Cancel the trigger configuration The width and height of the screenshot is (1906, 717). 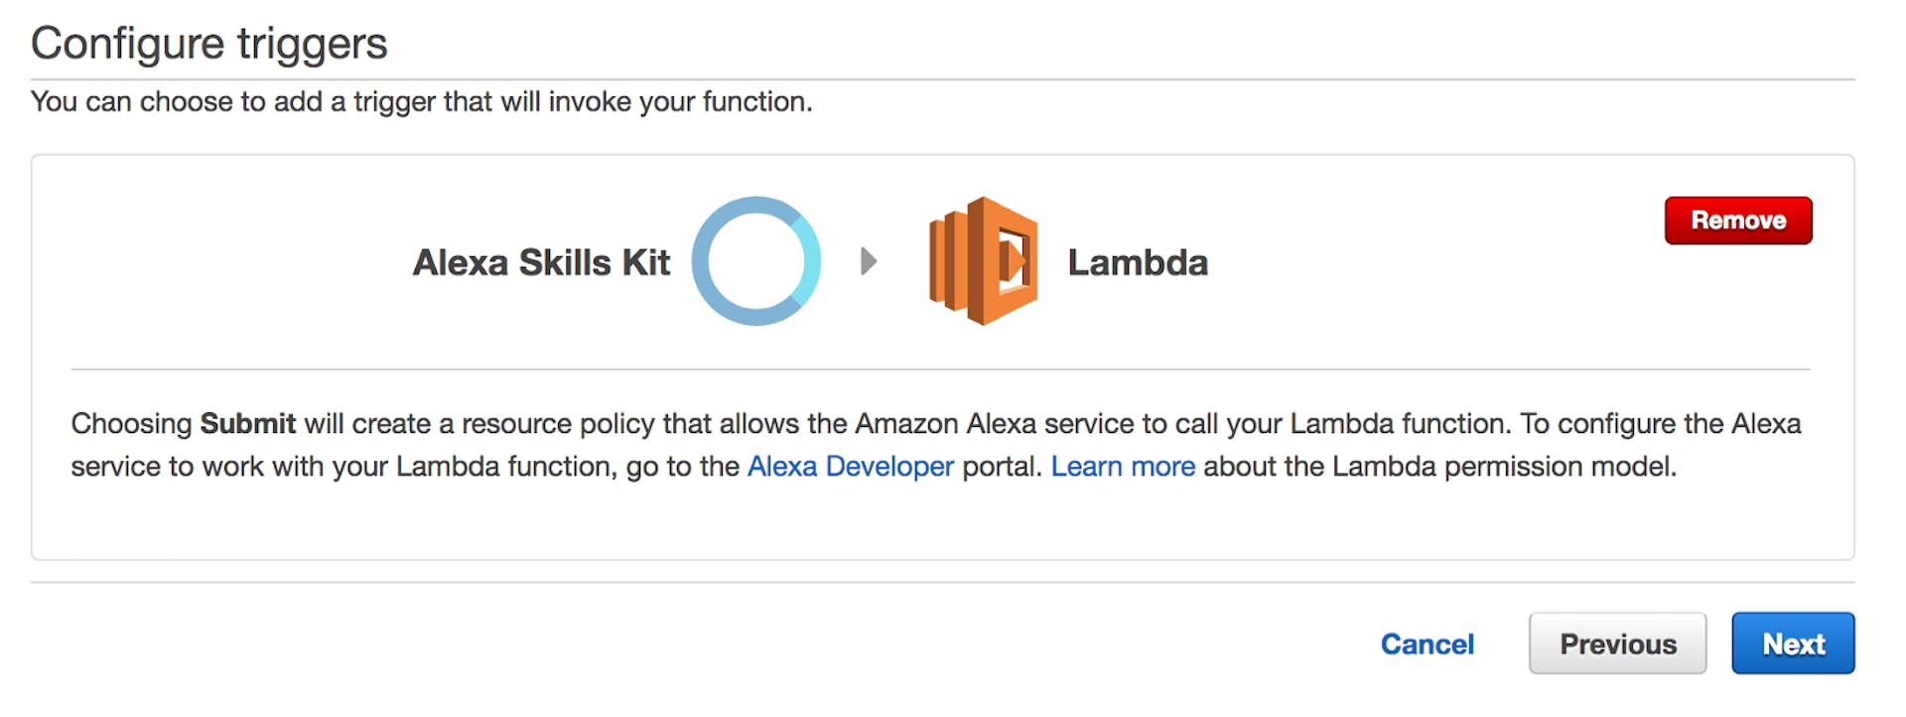(1427, 644)
